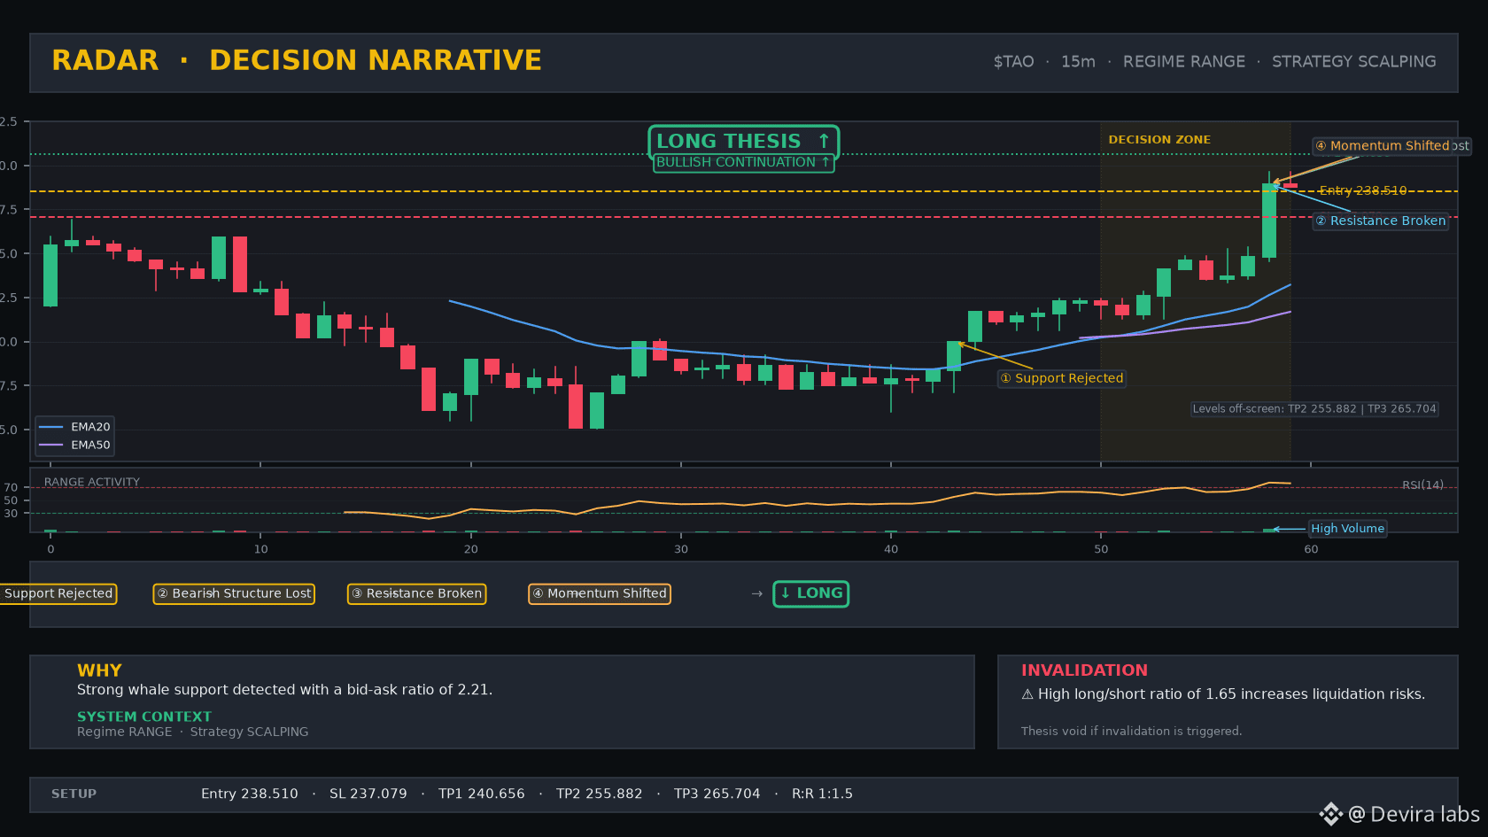Screen dimensions: 1488x837
Task: Click the off-screen levels TP2 TP3 note
Action: pos(1314,408)
